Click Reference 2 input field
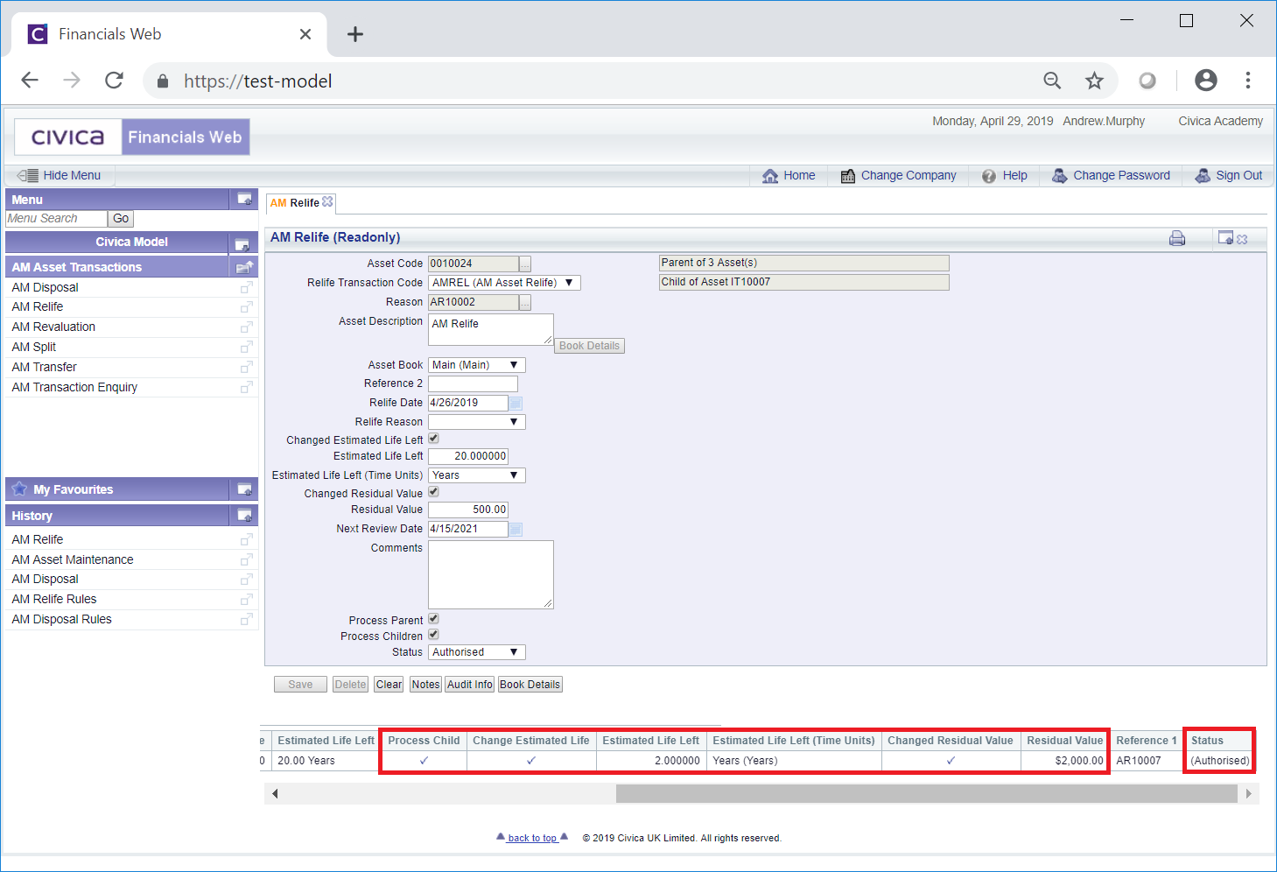Image resolution: width=1277 pixels, height=872 pixels. (x=473, y=383)
